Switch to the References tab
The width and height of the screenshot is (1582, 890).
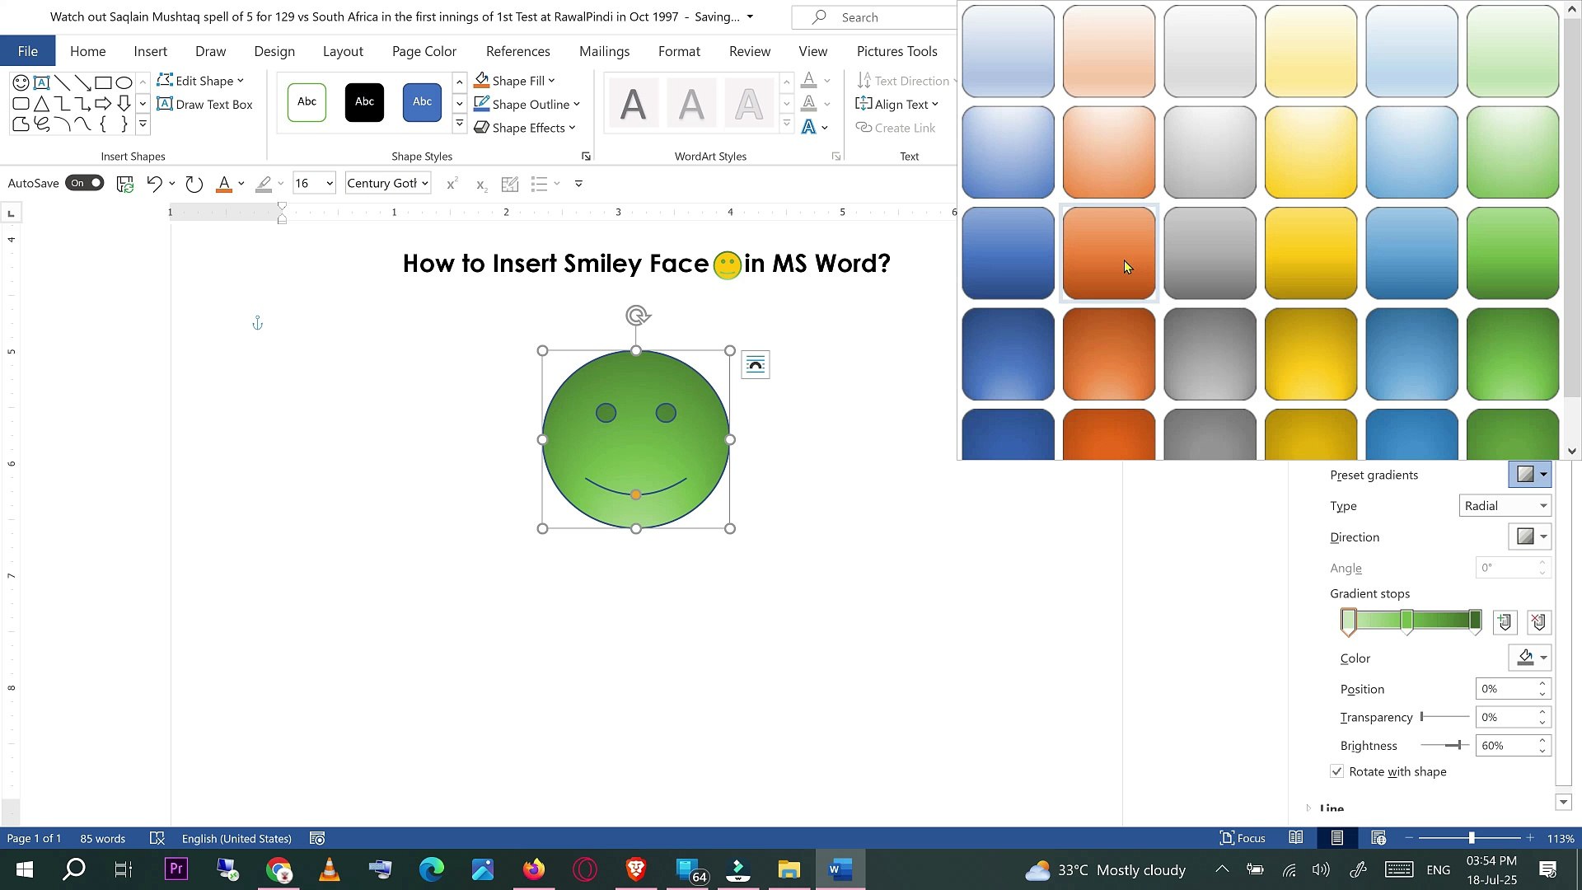(517, 51)
